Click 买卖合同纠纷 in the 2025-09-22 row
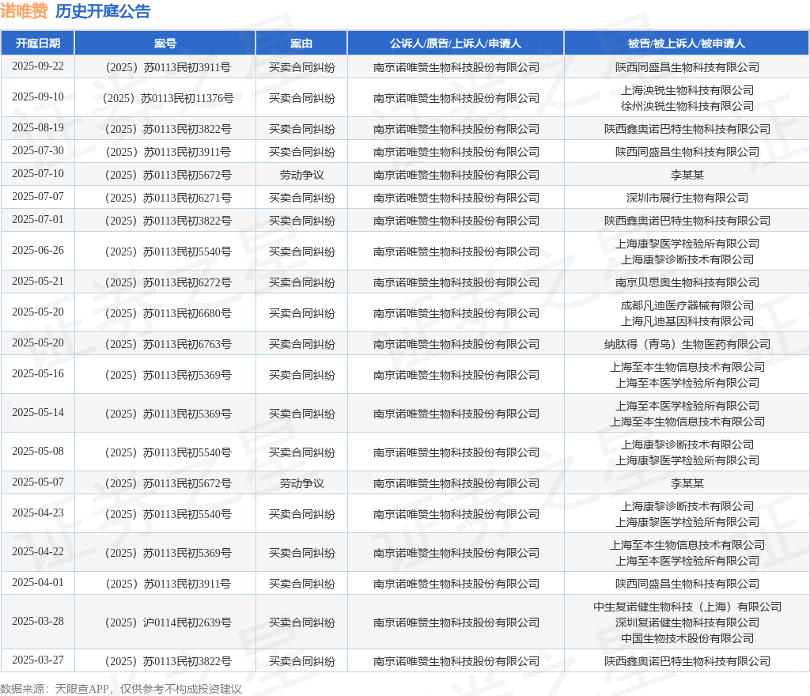This screenshot has width=810, height=696. 301,68
